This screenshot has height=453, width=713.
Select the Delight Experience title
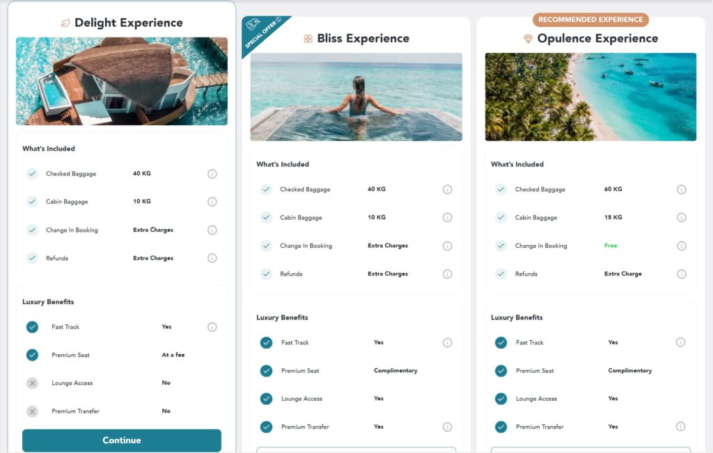coord(129,23)
